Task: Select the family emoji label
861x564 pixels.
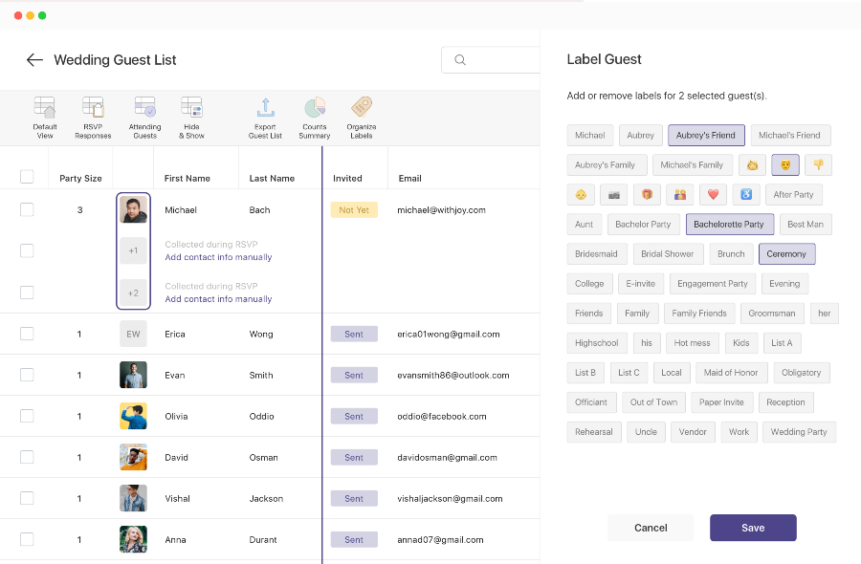Action: 680,194
